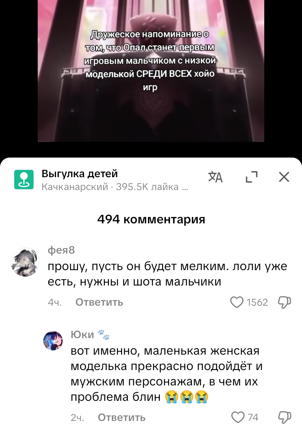Open username Юки profile link

coord(82,334)
